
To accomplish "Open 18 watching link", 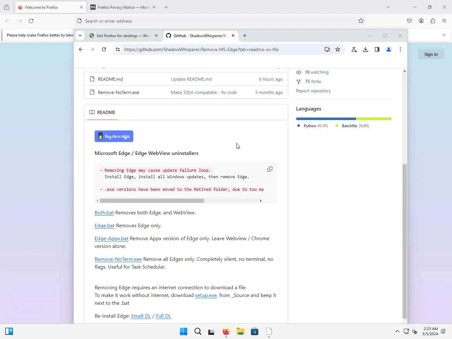I will (x=312, y=72).
